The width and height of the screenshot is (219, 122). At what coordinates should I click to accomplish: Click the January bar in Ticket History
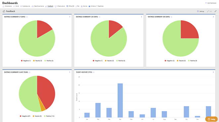point(87,115)
